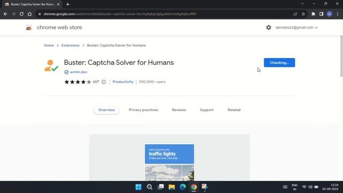Expand the account email dropdown
This screenshot has height=193, width=343.
pyautogui.click(x=296, y=27)
